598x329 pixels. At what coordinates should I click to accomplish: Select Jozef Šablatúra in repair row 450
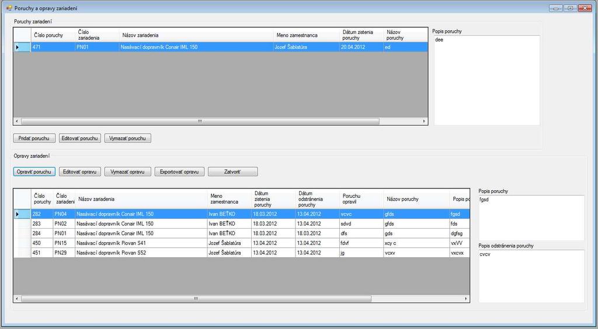(x=229, y=243)
